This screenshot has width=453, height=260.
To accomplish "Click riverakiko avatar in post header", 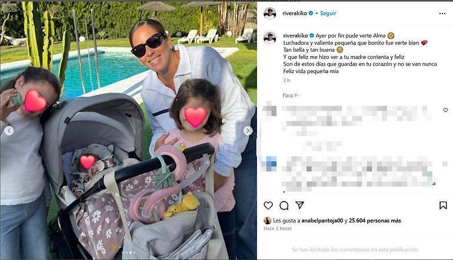I will pos(270,14).
